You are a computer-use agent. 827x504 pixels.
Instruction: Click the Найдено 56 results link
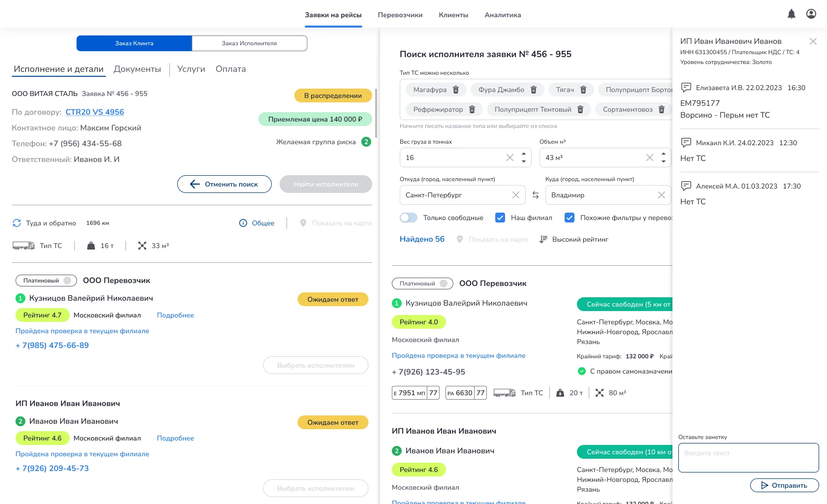422,239
